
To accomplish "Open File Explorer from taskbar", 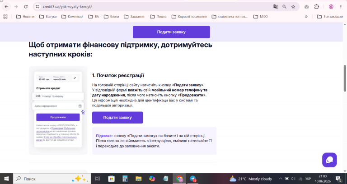I will 139,179.
